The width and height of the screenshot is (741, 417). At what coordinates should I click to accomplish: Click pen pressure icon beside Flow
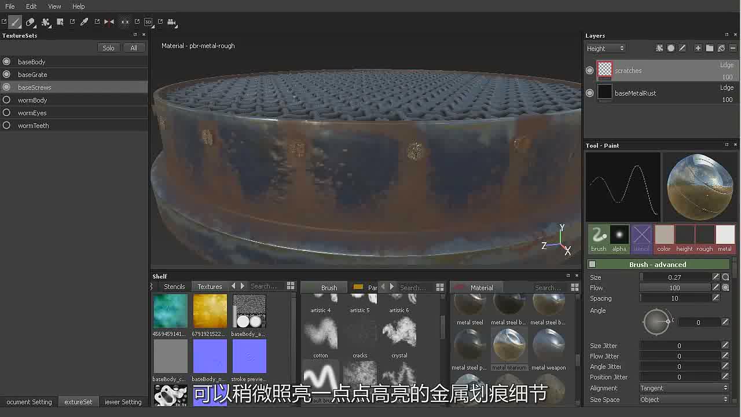(716, 288)
